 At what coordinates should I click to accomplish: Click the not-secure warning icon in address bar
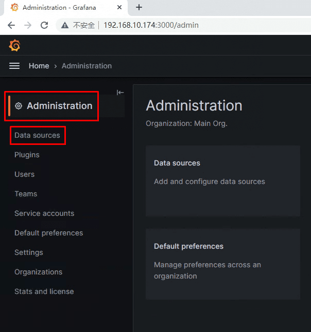point(65,25)
